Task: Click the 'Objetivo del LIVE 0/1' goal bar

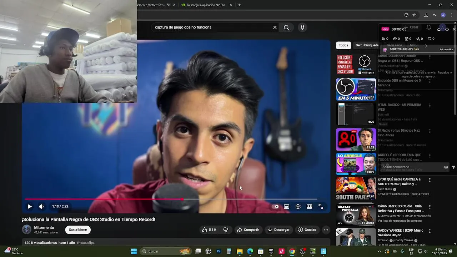Action: click(x=418, y=49)
